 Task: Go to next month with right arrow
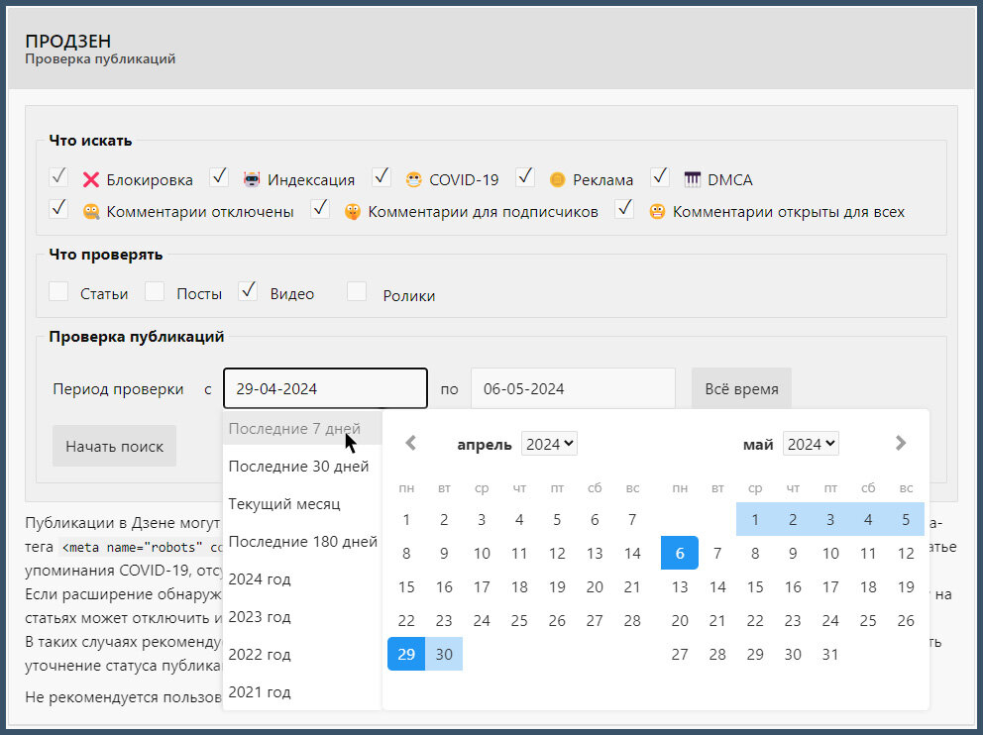pos(901,443)
